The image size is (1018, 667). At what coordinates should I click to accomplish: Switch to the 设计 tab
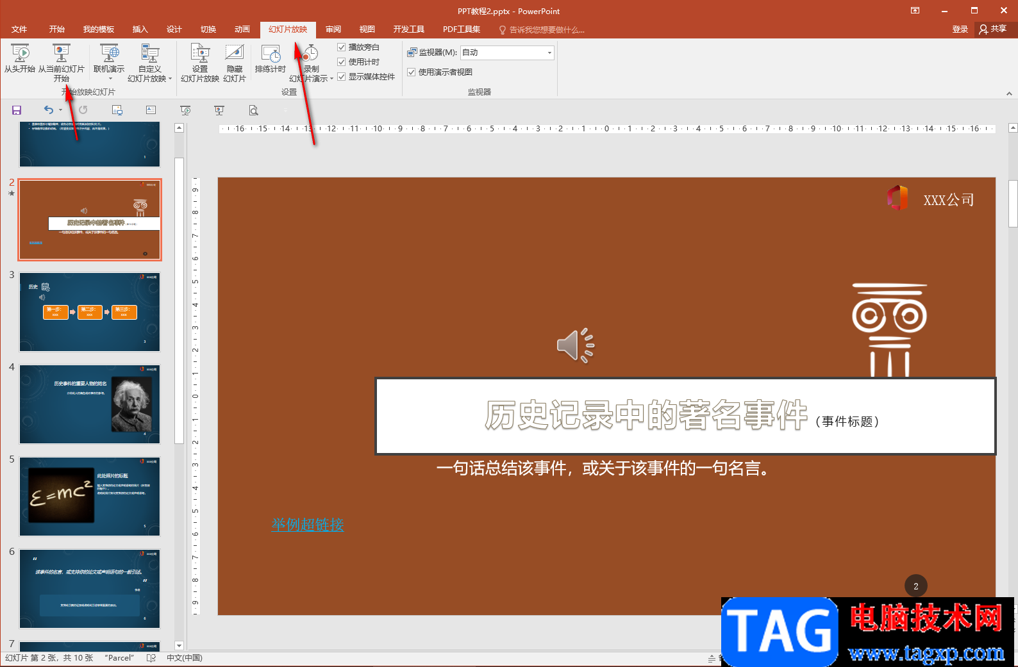[174, 29]
